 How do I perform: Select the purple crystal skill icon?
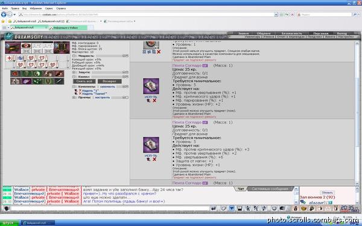(27, 81)
